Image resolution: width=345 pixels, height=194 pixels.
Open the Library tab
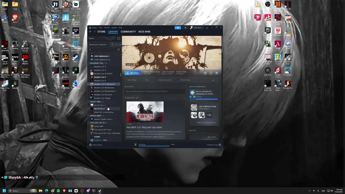click(113, 32)
